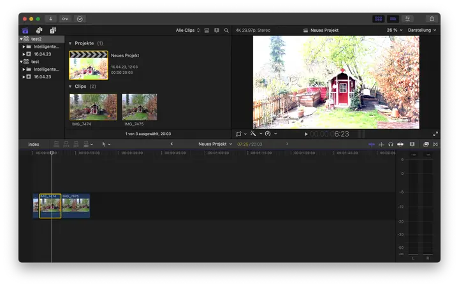This screenshot has height=287, width=459.
Task: Enter fullscreen viewer with arrows icon
Action: point(435,134)
